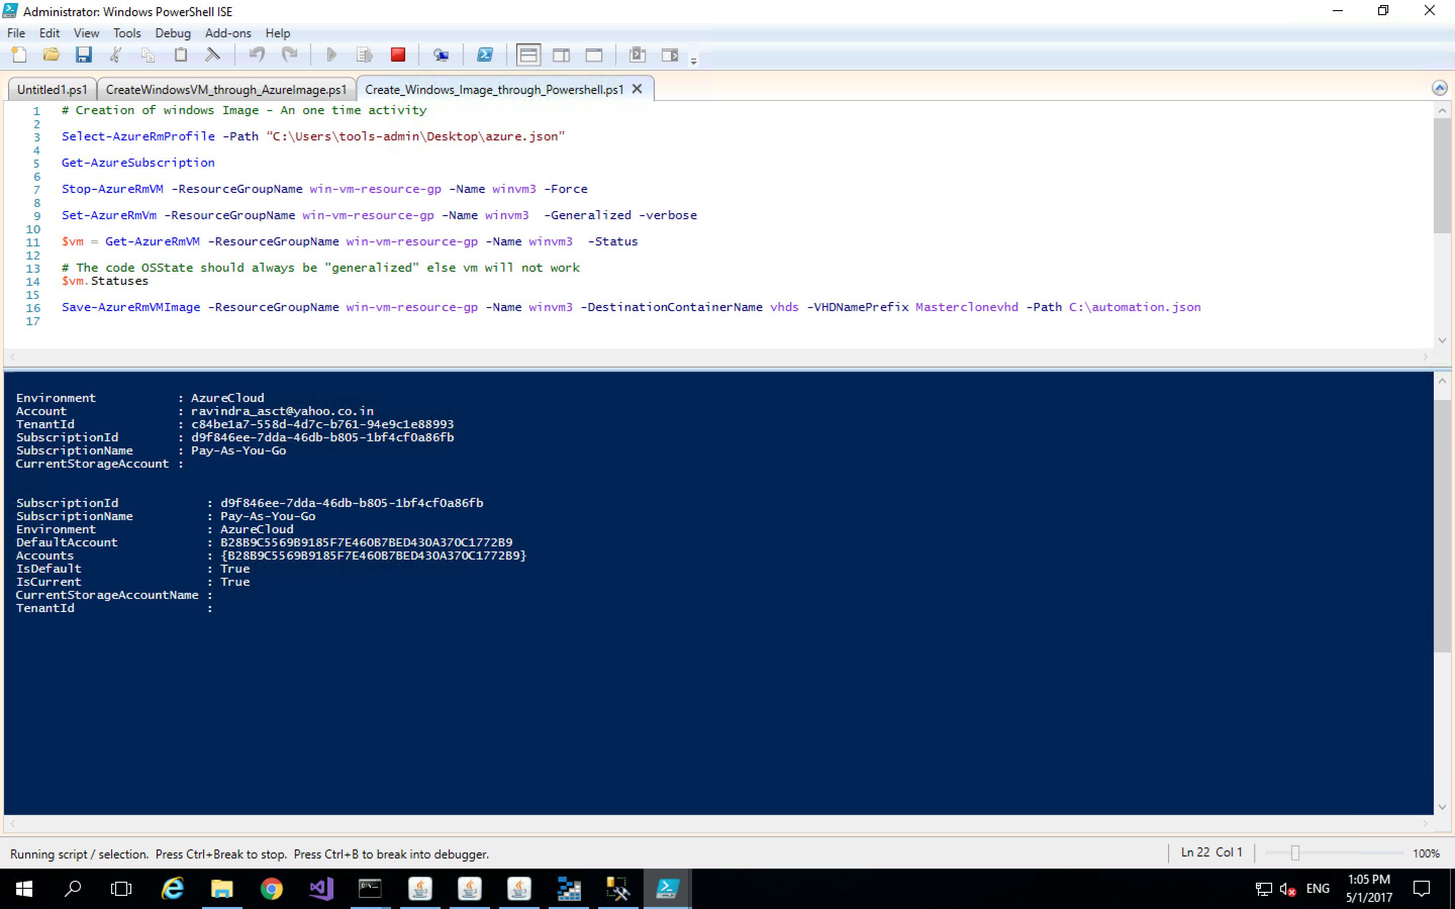Click the Run Script play icon
The height and width of the screenshot is (909, 1455).
[x=331, y=56]
